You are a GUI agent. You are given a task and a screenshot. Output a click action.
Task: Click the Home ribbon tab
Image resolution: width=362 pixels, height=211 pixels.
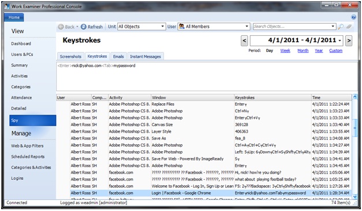point(14,17)
